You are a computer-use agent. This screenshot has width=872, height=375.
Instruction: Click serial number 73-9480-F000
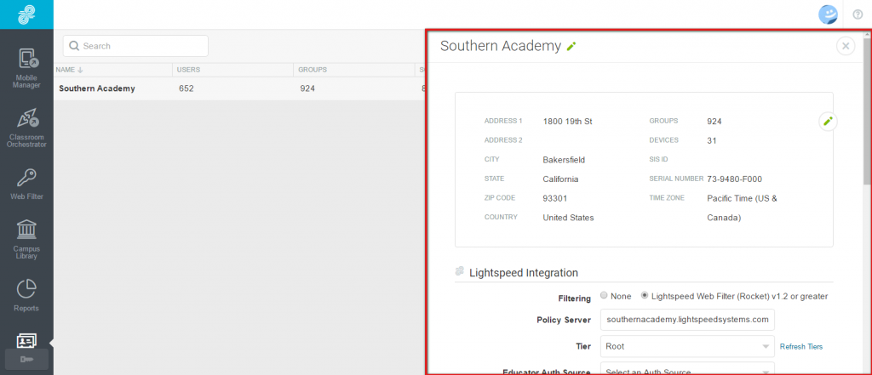[735, 179]
